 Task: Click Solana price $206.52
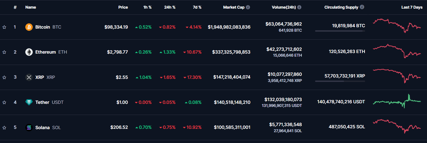pyautogui.click(x=119, y=127)
